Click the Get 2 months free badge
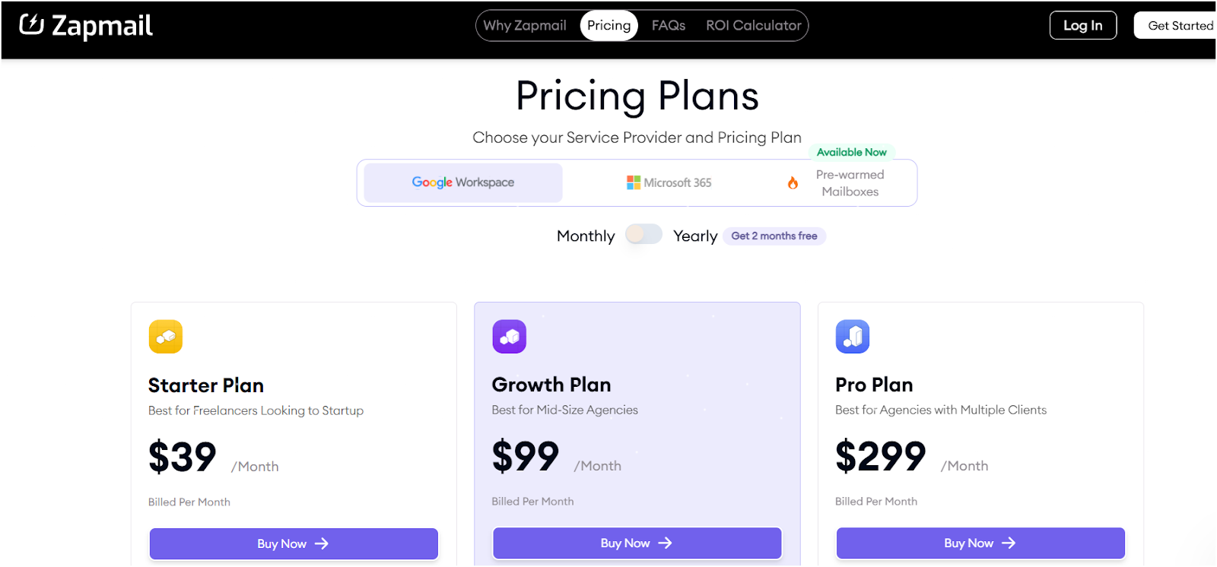Image resolution: width=1217 pixels, height=567 pixels. [774, 236]
